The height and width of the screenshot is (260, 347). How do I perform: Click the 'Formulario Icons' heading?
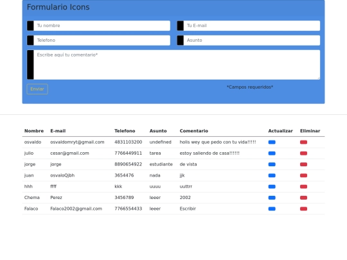coord(58,7)
